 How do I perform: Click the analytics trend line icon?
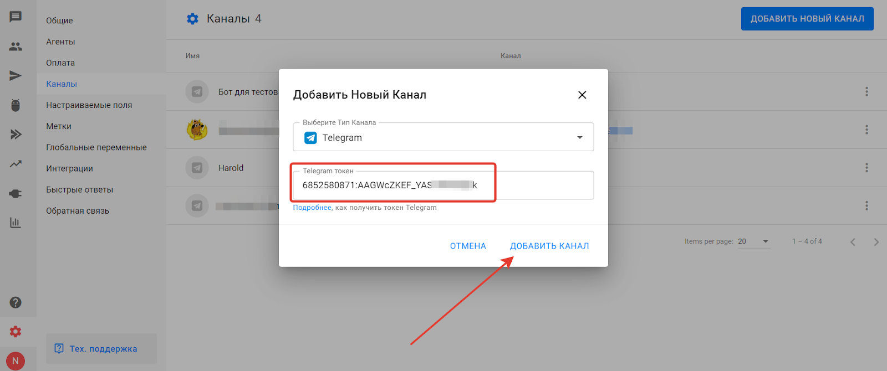coord(16,164)
